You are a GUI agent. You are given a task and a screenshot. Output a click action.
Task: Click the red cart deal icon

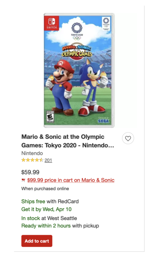click(x=23, y=180)
